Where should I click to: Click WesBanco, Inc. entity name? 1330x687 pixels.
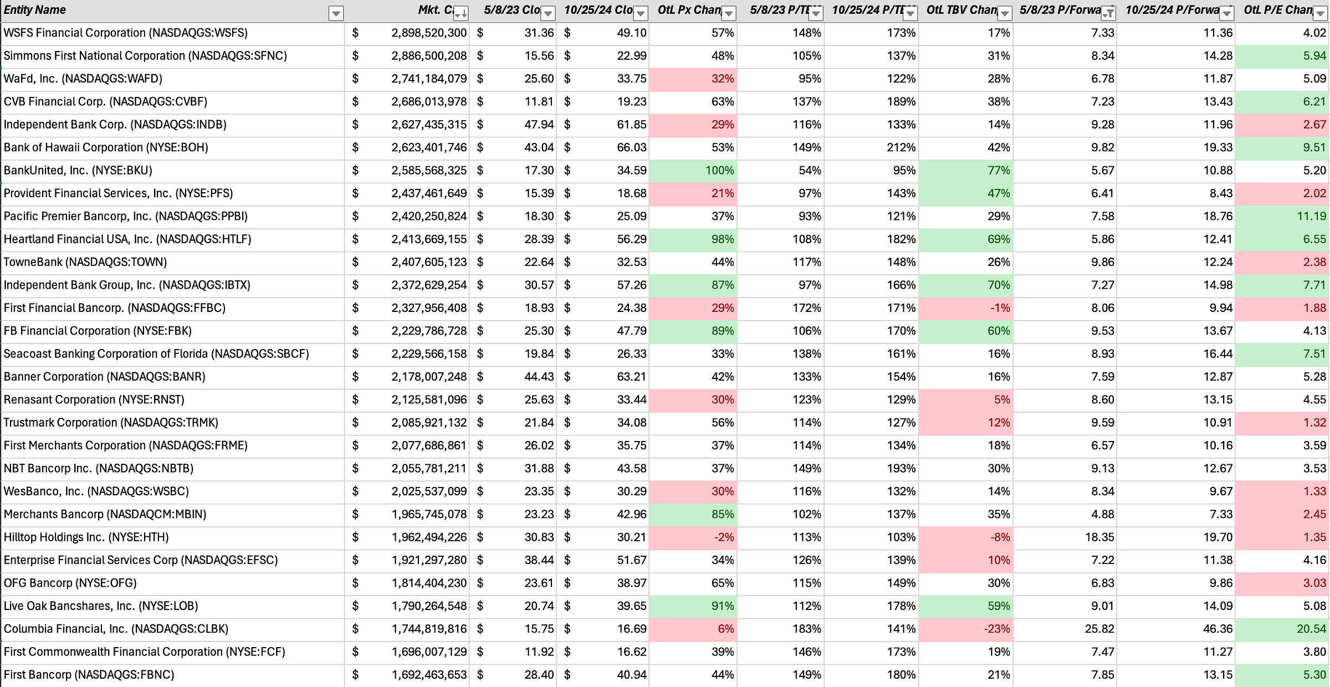pyautogui.click(x=96, y=491)
